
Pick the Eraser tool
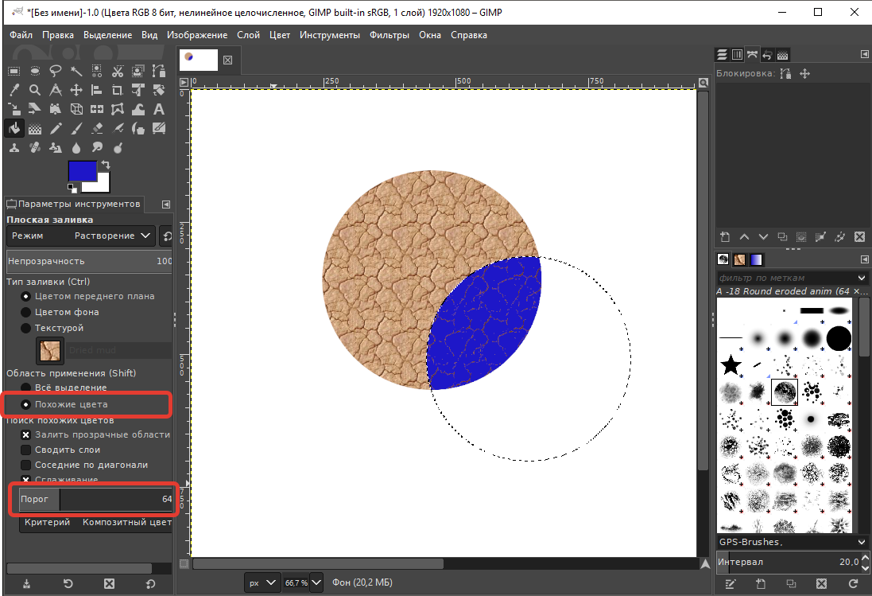point(97,129)
